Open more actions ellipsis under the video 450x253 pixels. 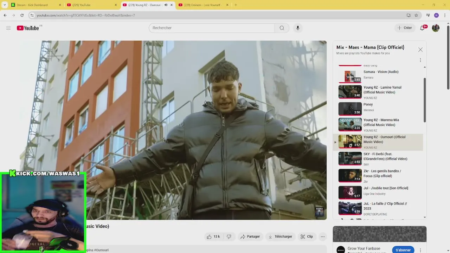coord(323,236)
